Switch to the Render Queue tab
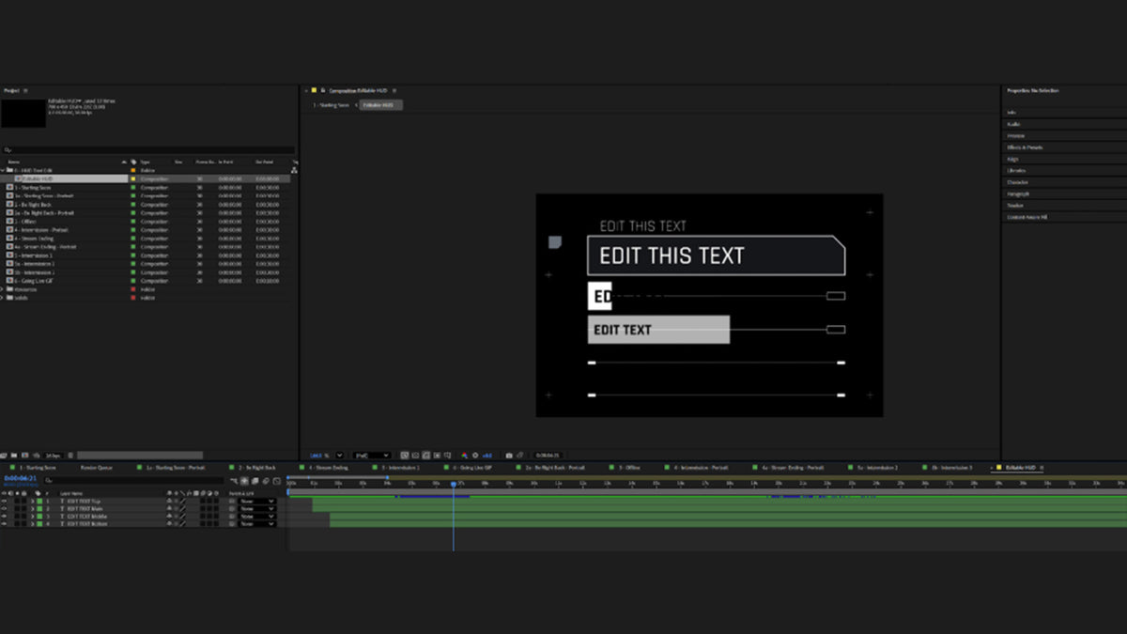1127x634 pixels. (95, 467)
